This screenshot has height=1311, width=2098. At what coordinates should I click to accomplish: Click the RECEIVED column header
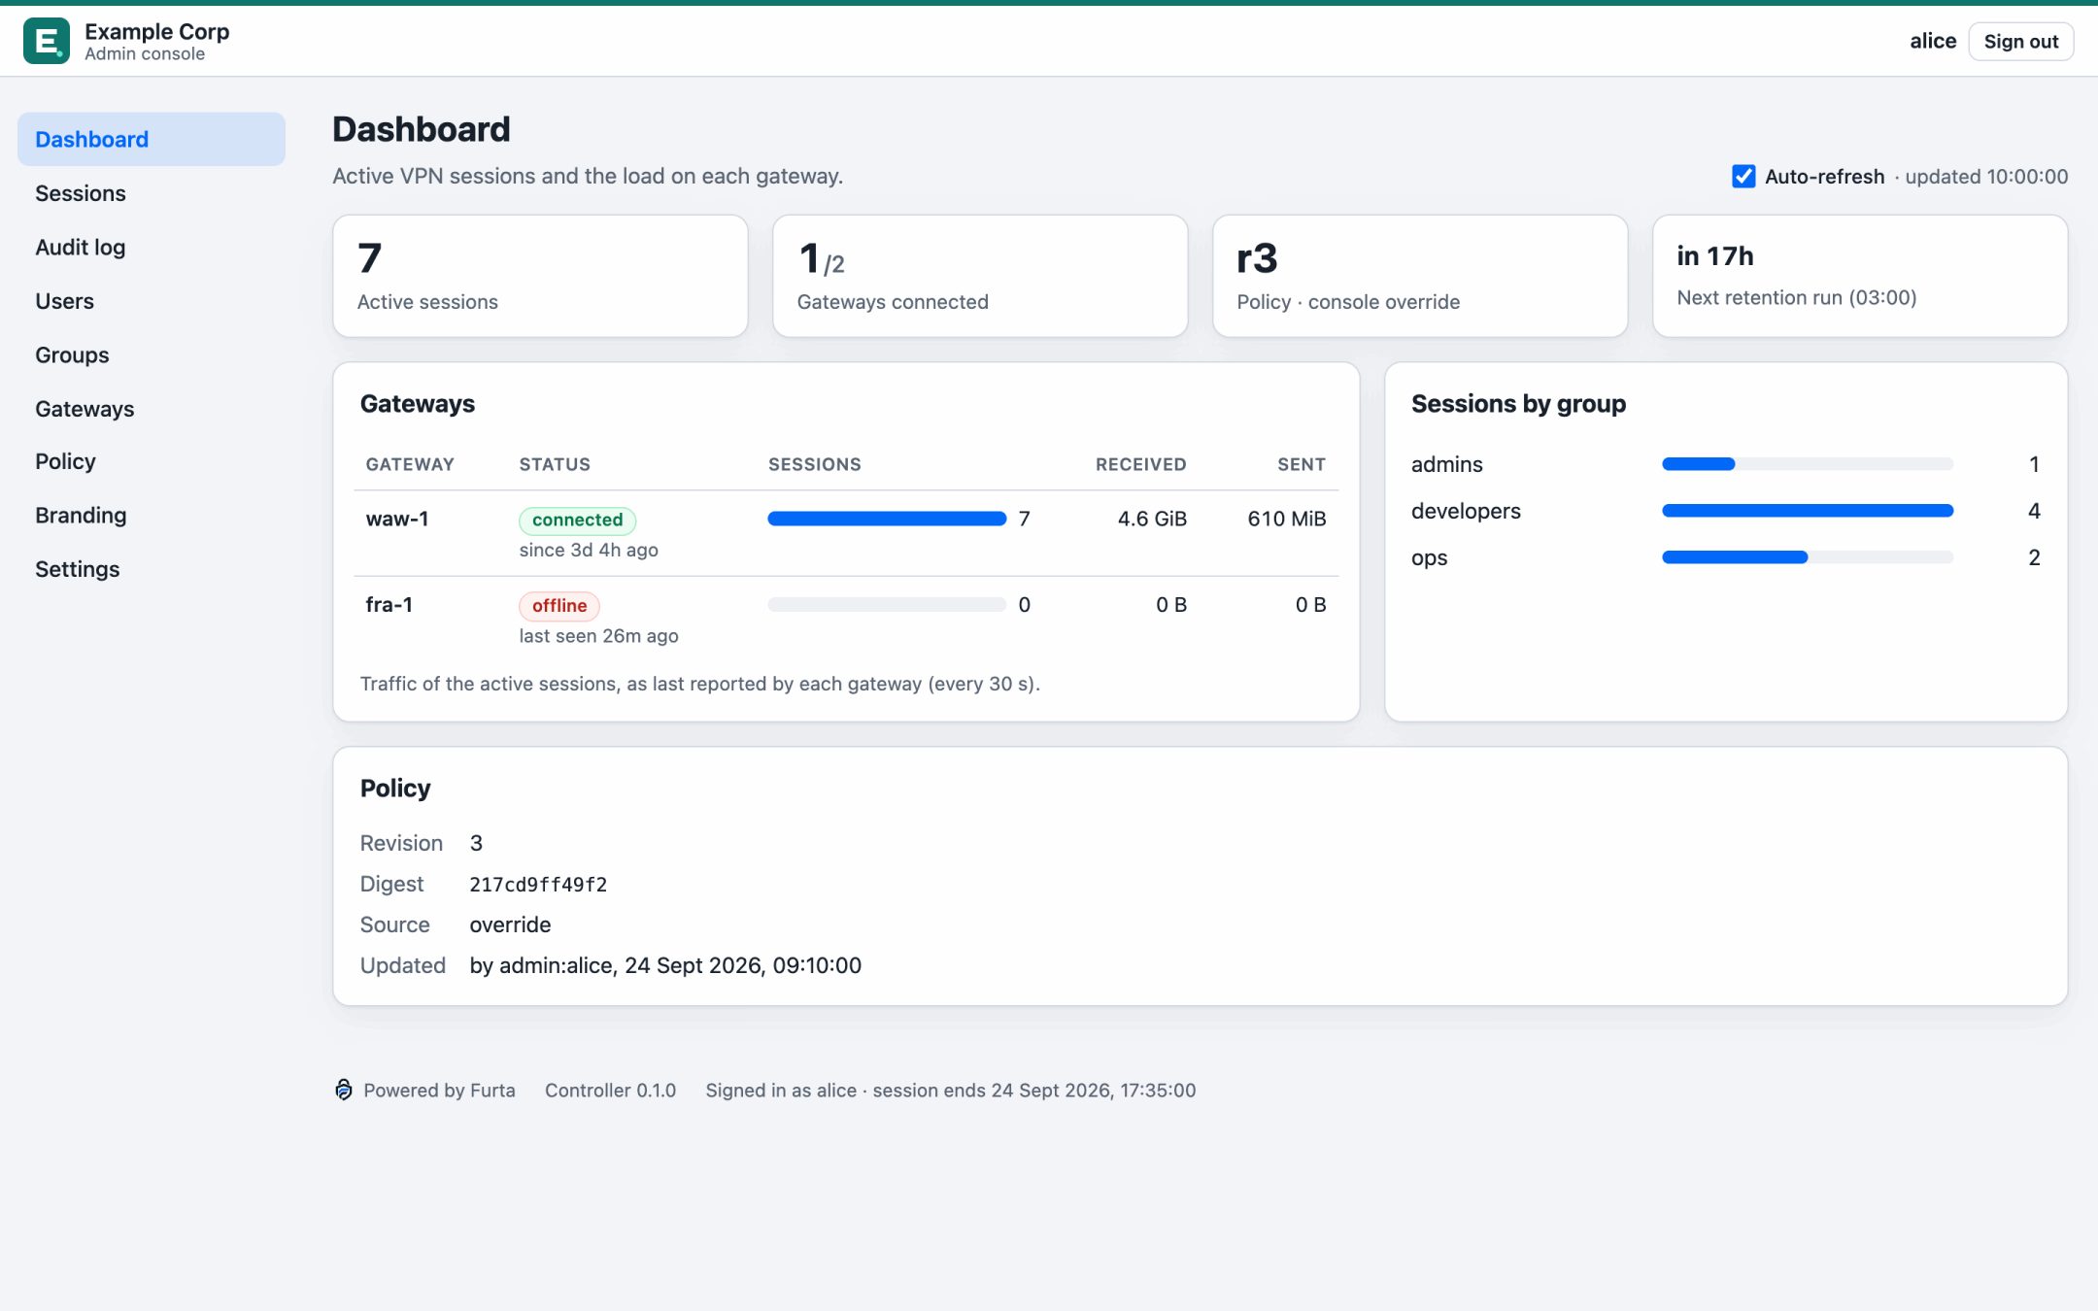[x=1141, y=464]
